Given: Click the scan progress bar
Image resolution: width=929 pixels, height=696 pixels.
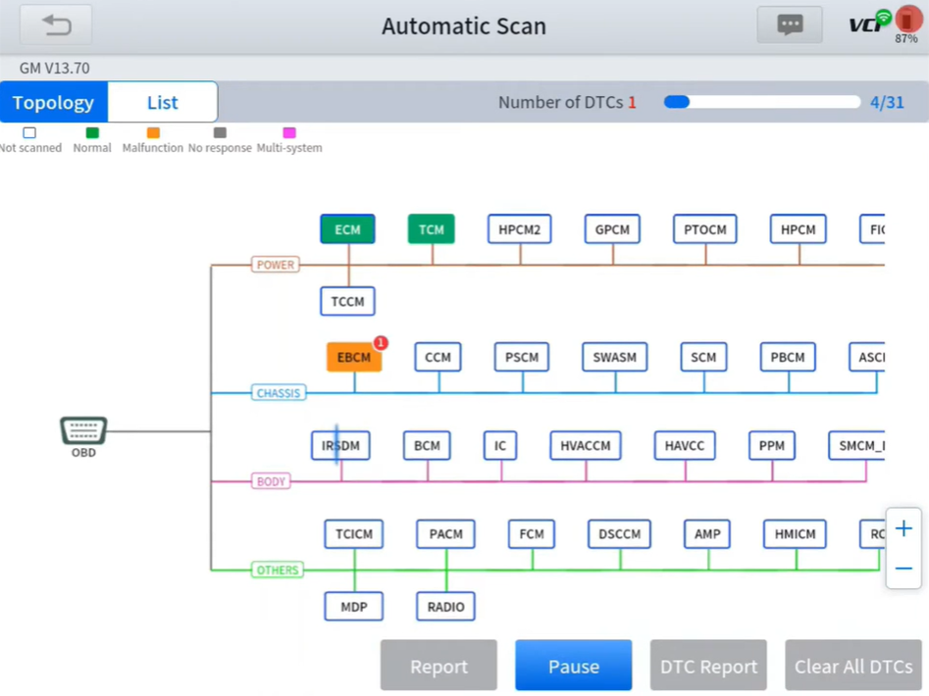Looking at the screenshot, I should (x=762, y=102).
